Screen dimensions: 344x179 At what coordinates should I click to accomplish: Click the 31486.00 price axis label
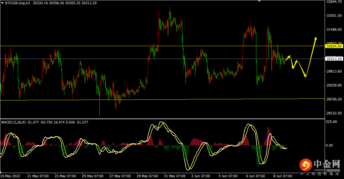click(x=334, y=30)
